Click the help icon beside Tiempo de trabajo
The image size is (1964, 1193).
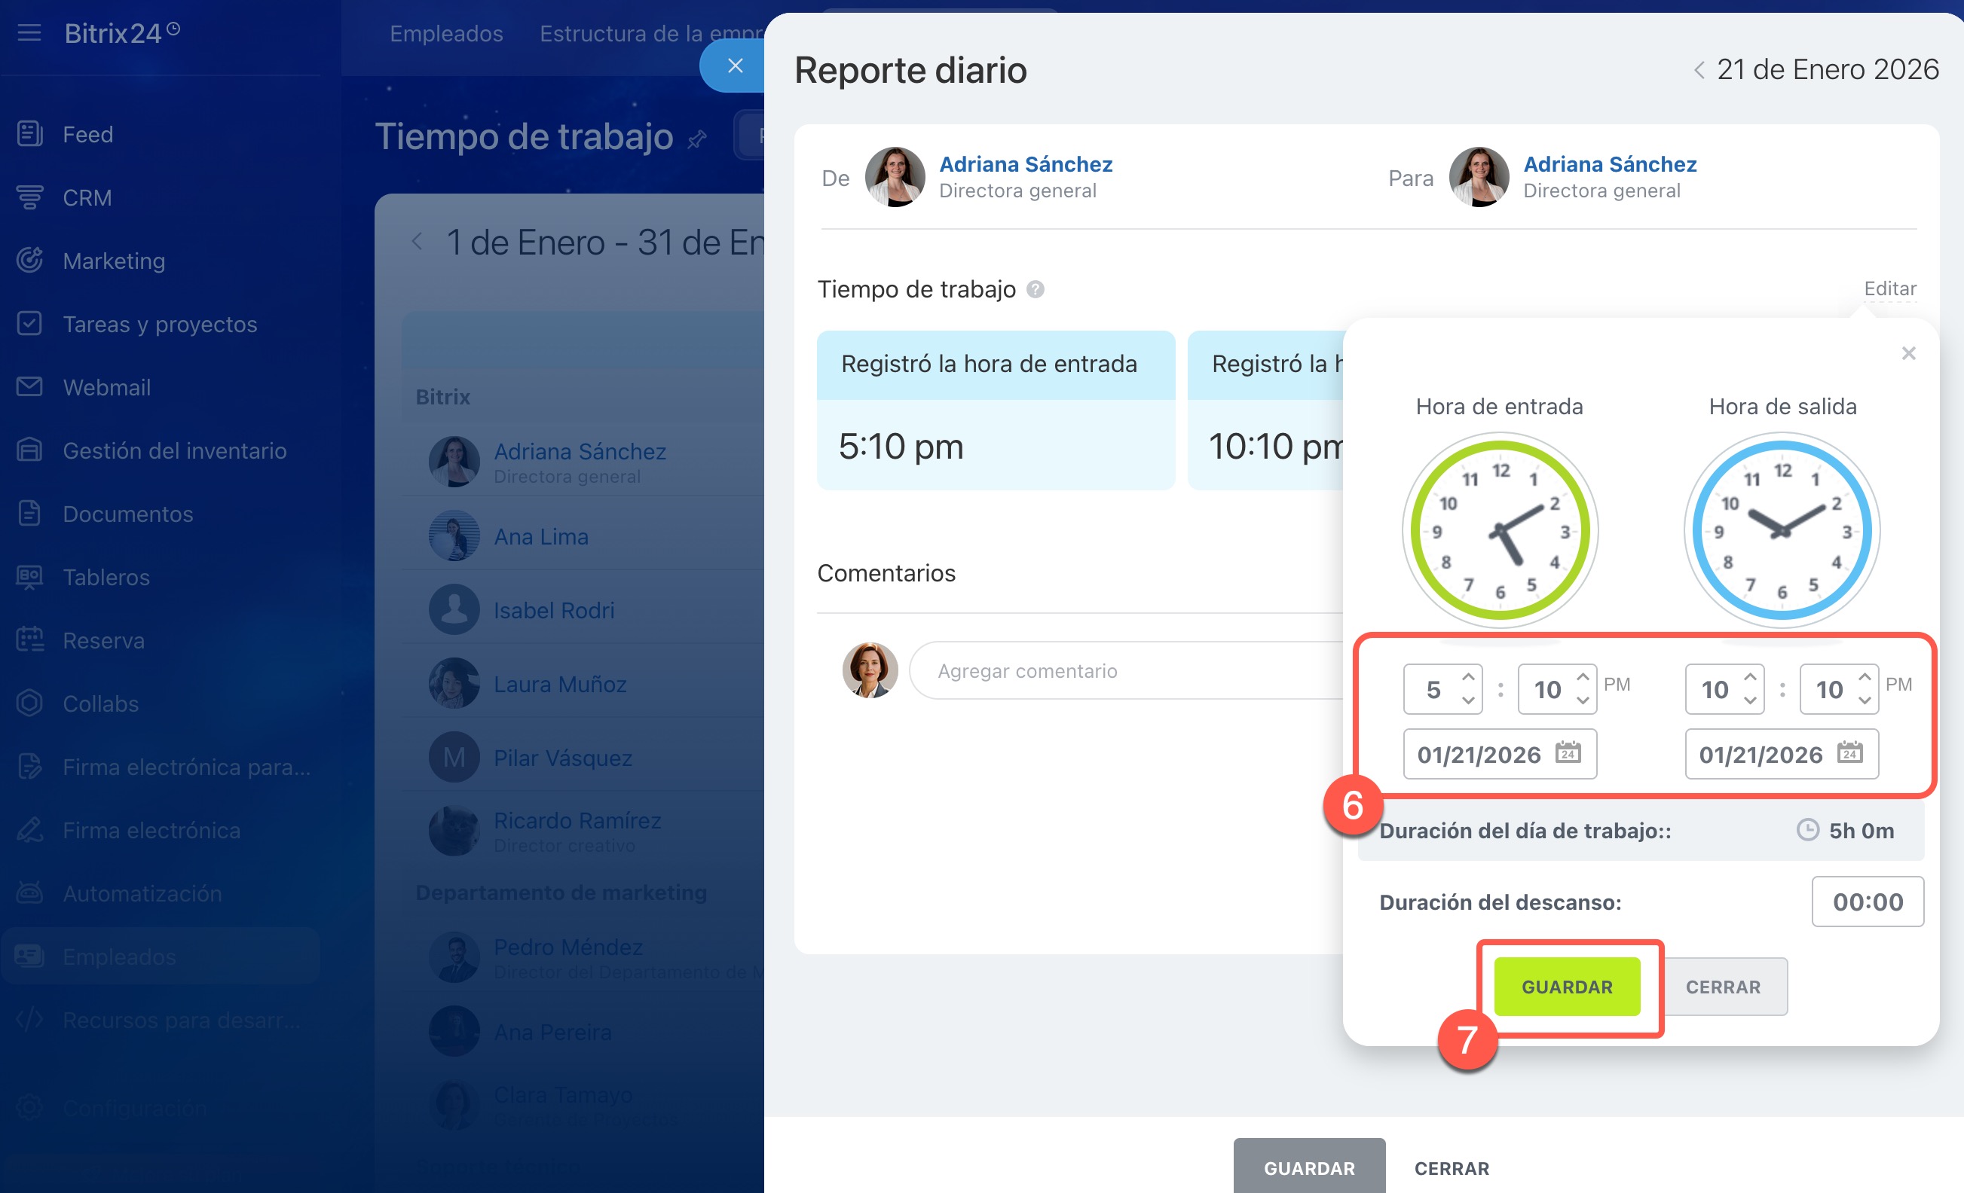click(1035, 289)
